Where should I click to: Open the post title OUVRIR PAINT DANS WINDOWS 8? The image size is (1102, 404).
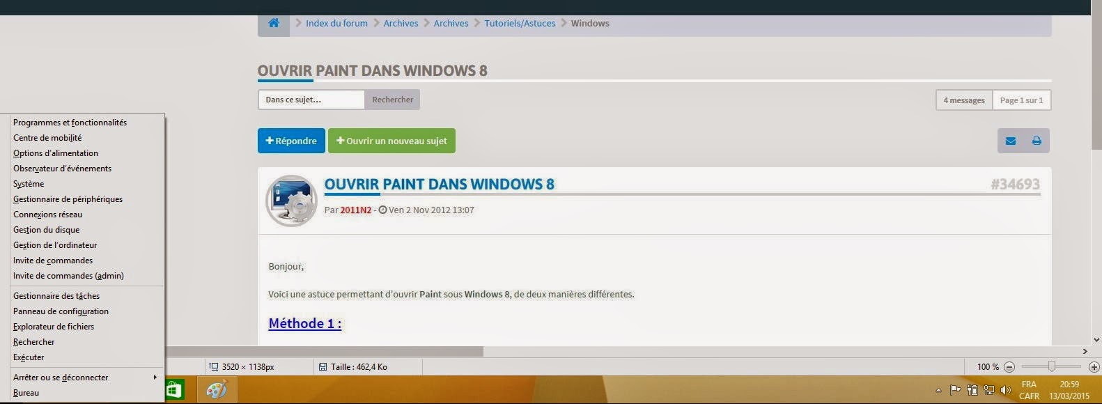pyautogui.click(x=440, y=184)
